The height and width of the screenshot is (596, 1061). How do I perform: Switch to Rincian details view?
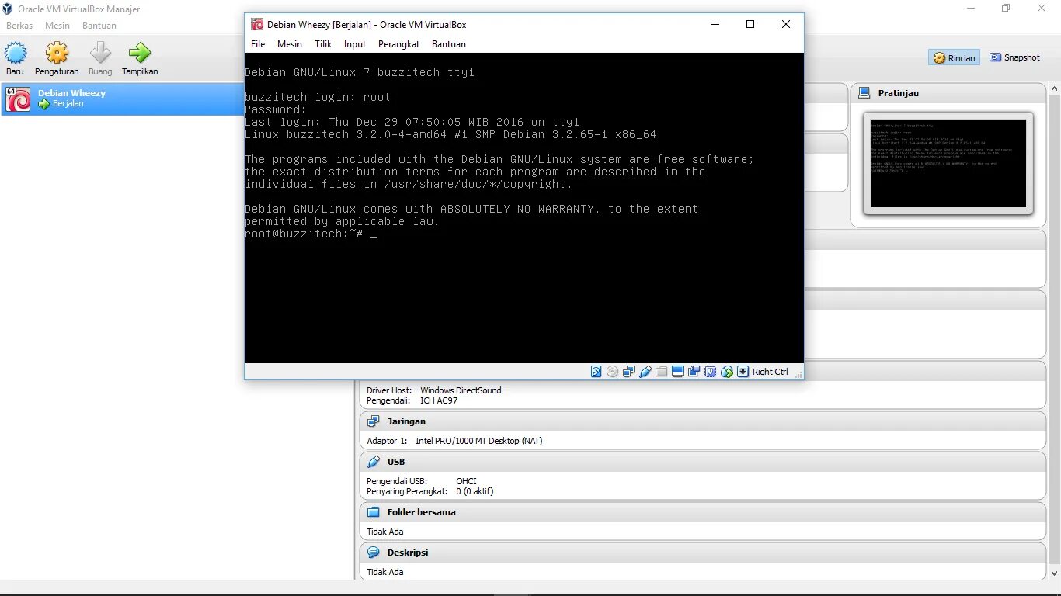click(954, 57)
